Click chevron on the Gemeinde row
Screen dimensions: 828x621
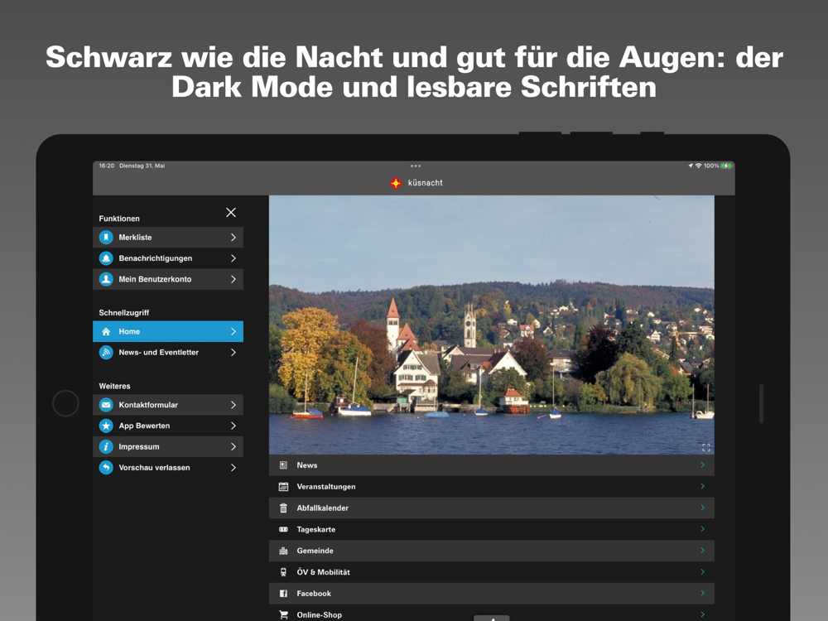click(x=702, y=551)
